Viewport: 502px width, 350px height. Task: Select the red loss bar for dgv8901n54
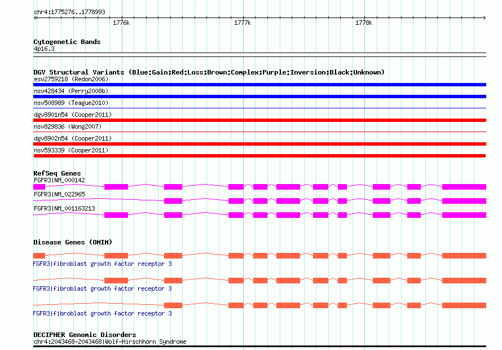click(x=259, y=120)
